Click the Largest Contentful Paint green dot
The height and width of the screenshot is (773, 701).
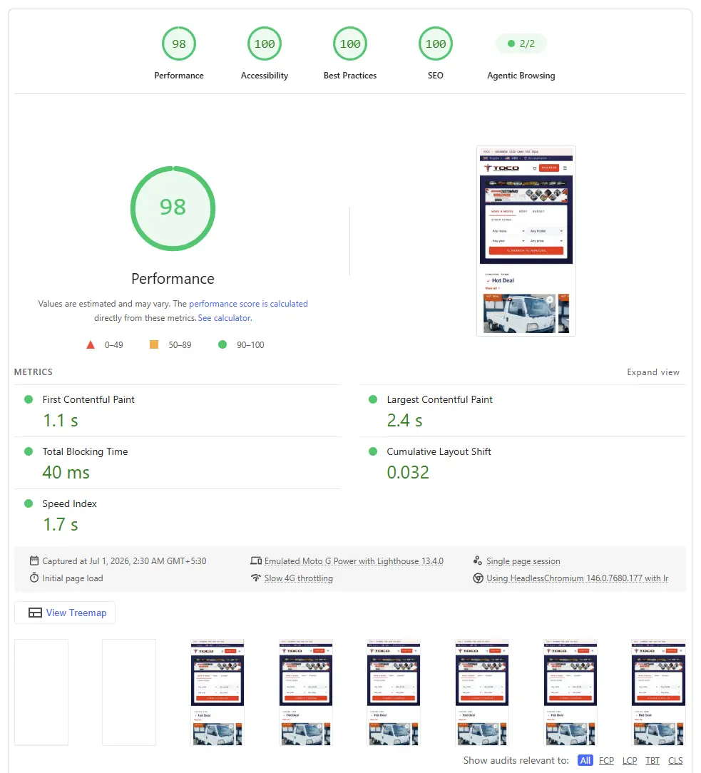click(x=373, y=399)
